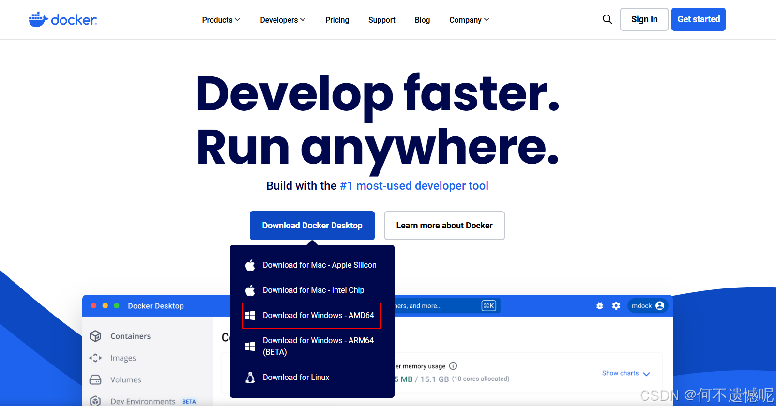Open the Support page
The height and width of the screenshot is (409, 776).
pyautogui.click(x=382, y=20)
